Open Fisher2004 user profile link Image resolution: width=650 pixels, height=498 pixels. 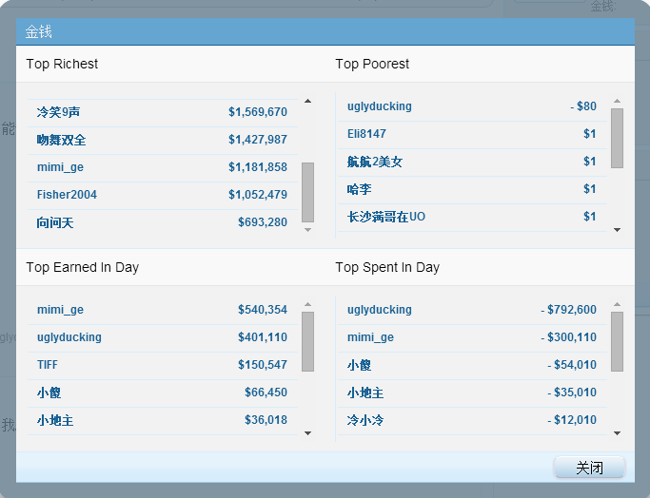(67, 195)
